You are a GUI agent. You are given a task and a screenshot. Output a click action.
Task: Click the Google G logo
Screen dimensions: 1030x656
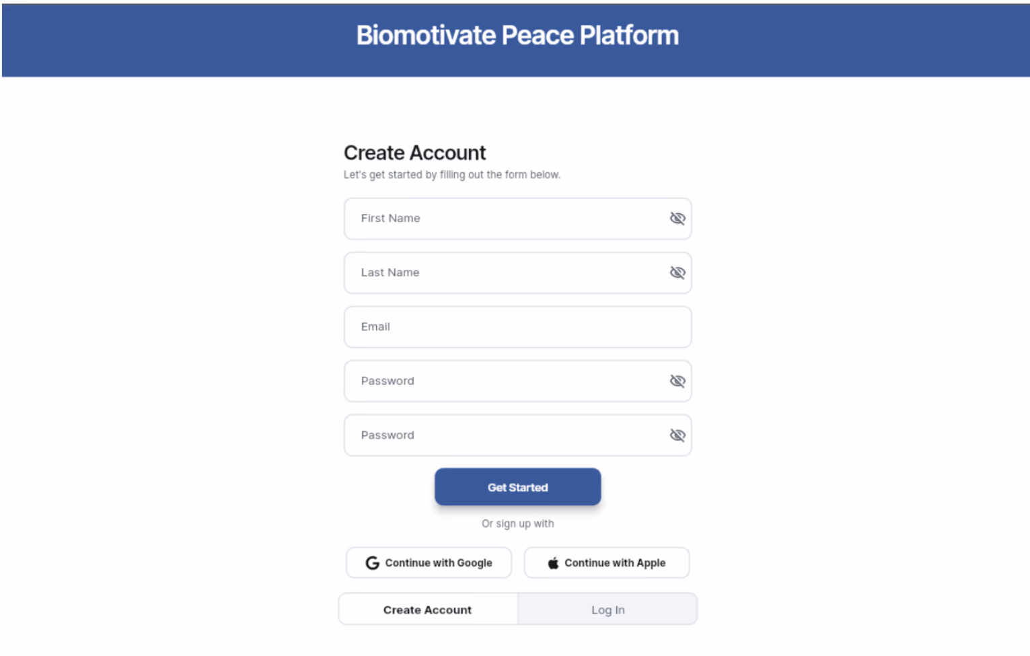372,562
